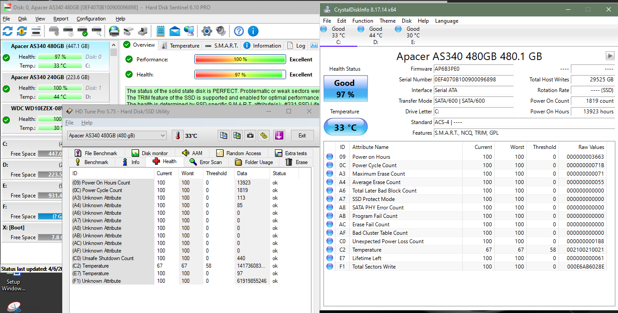The image size is (618, 313).
Task: Click the Performance 100 % gradient bar
Action: (x=240, y=60)
